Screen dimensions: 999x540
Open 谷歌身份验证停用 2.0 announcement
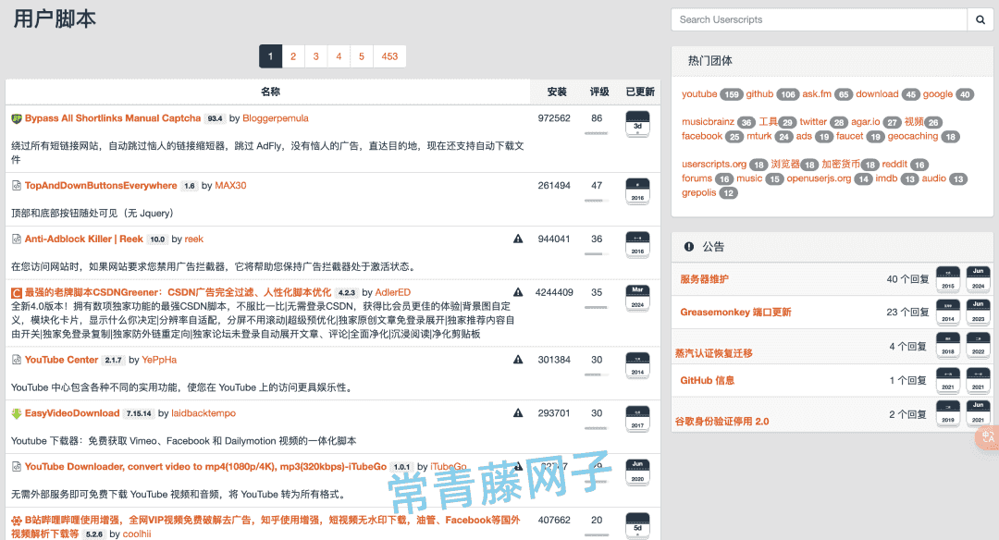721,422
